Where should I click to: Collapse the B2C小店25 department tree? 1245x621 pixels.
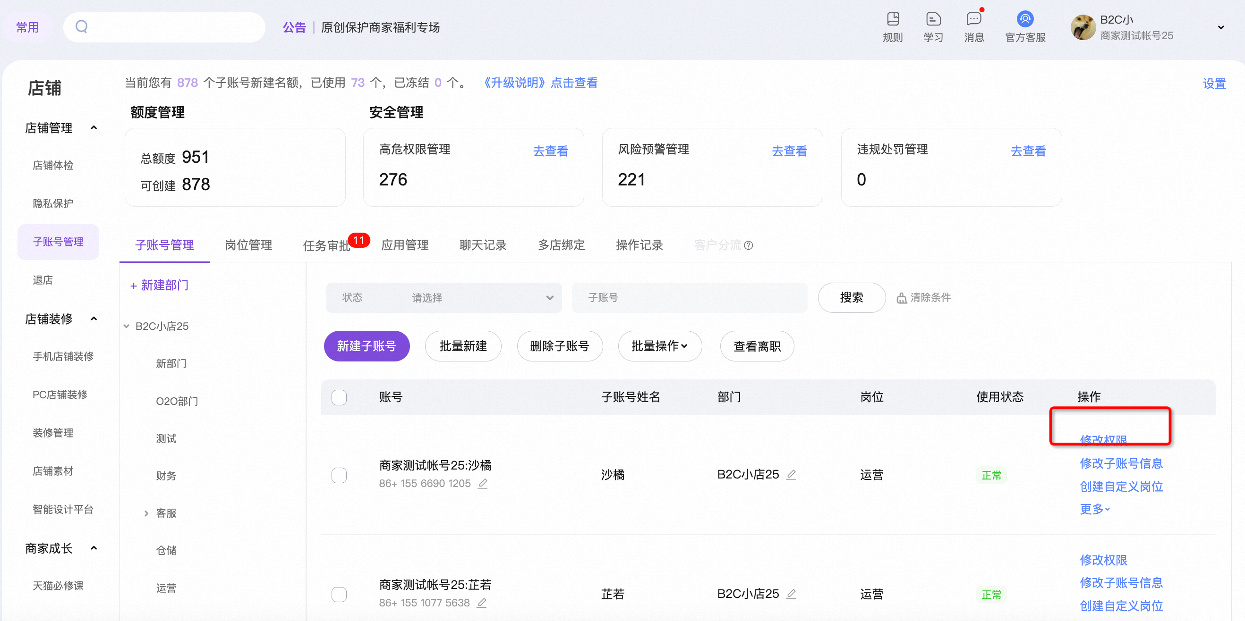point(127,327)
